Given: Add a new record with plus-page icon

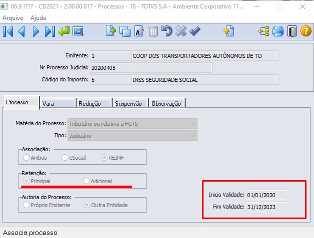Looking at the screenshot, I should coord(110,31).
